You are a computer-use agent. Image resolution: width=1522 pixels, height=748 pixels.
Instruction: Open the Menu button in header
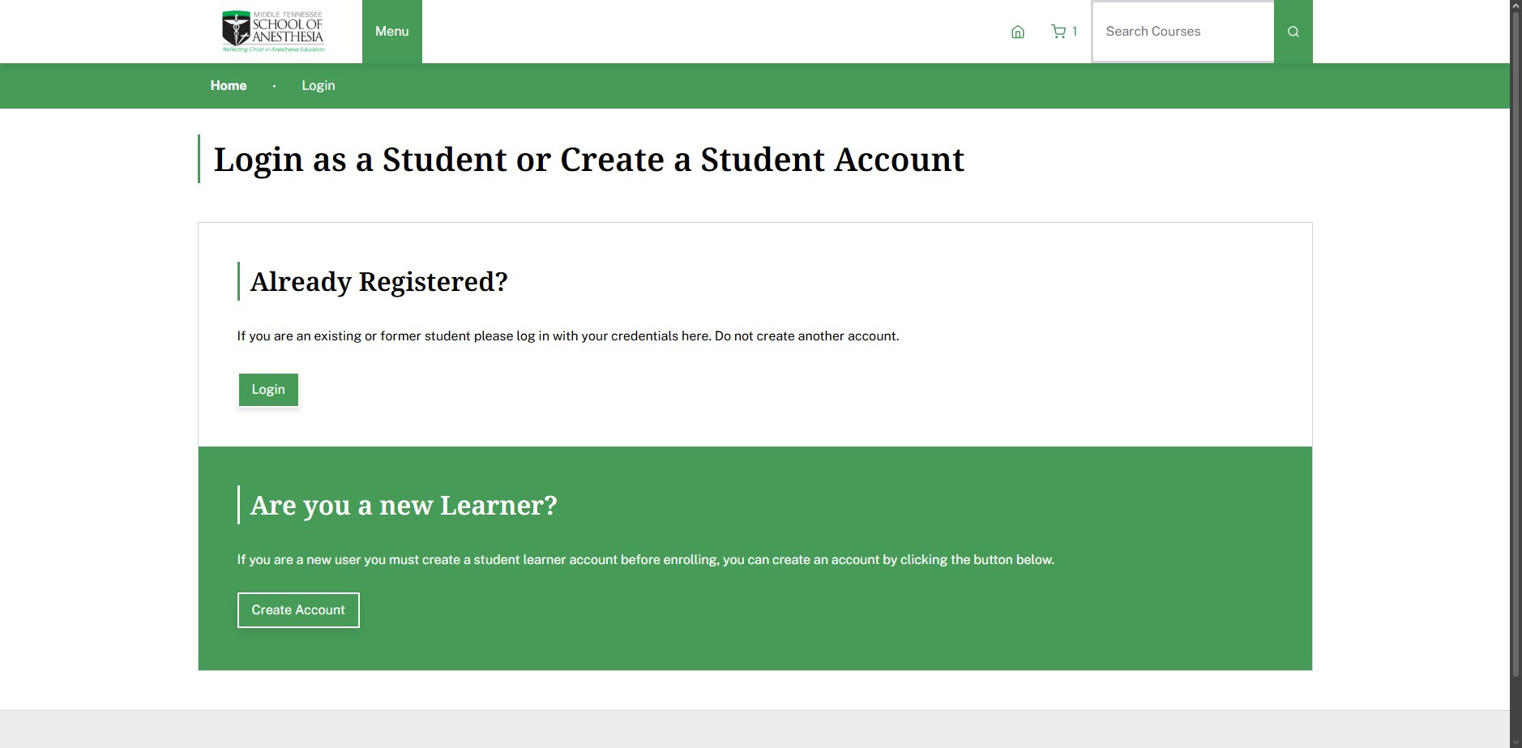[392, 32]
